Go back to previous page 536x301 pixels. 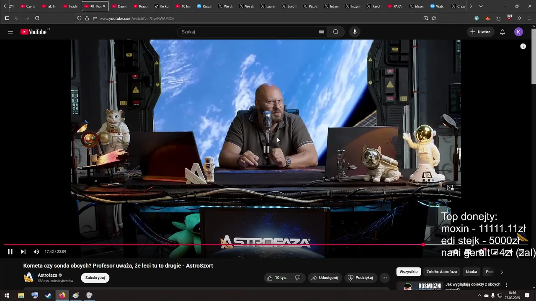17,18
